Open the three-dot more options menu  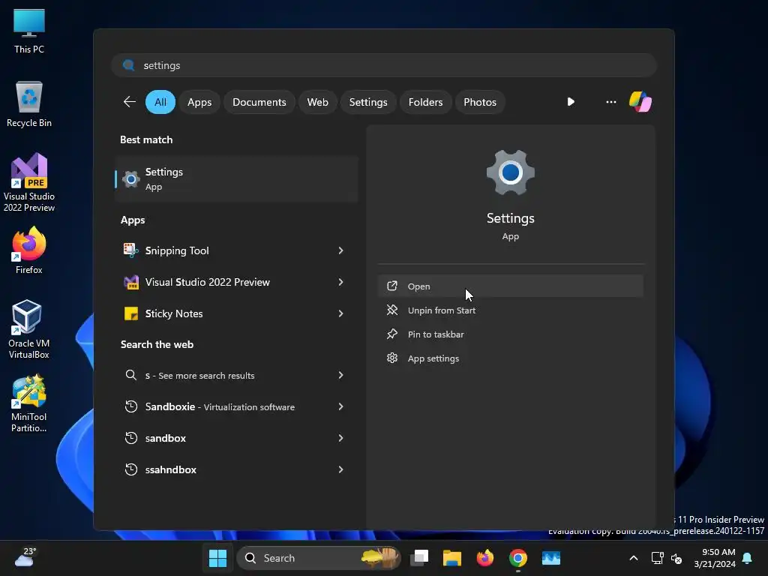[x=610, y=102]
